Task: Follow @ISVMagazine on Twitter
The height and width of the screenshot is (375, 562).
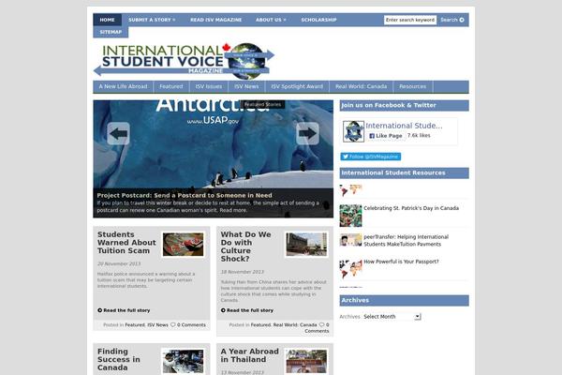Action: pos(370,157)
